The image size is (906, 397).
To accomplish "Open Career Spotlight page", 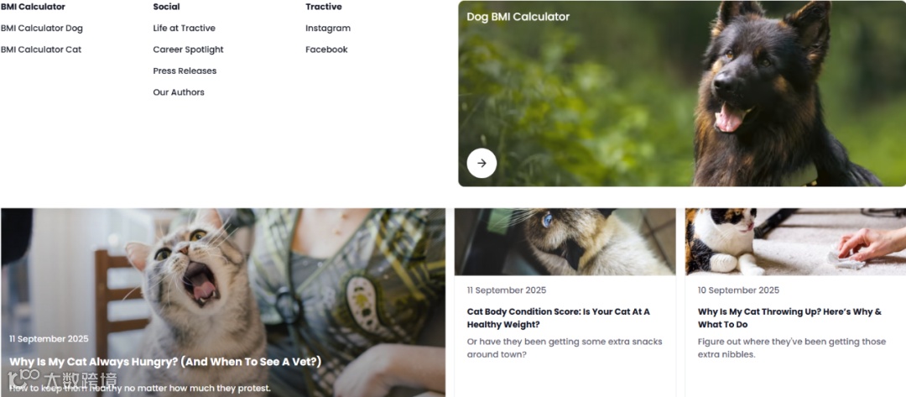I will click(189, 50).
